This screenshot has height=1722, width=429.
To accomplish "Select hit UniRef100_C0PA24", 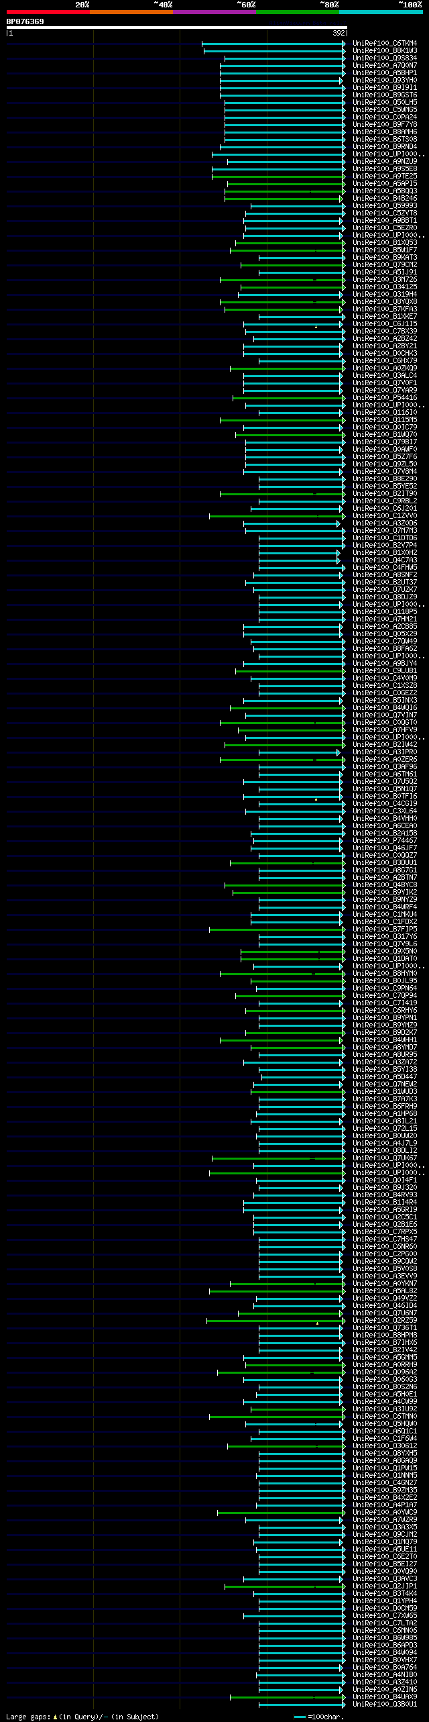I will (385, 117).
